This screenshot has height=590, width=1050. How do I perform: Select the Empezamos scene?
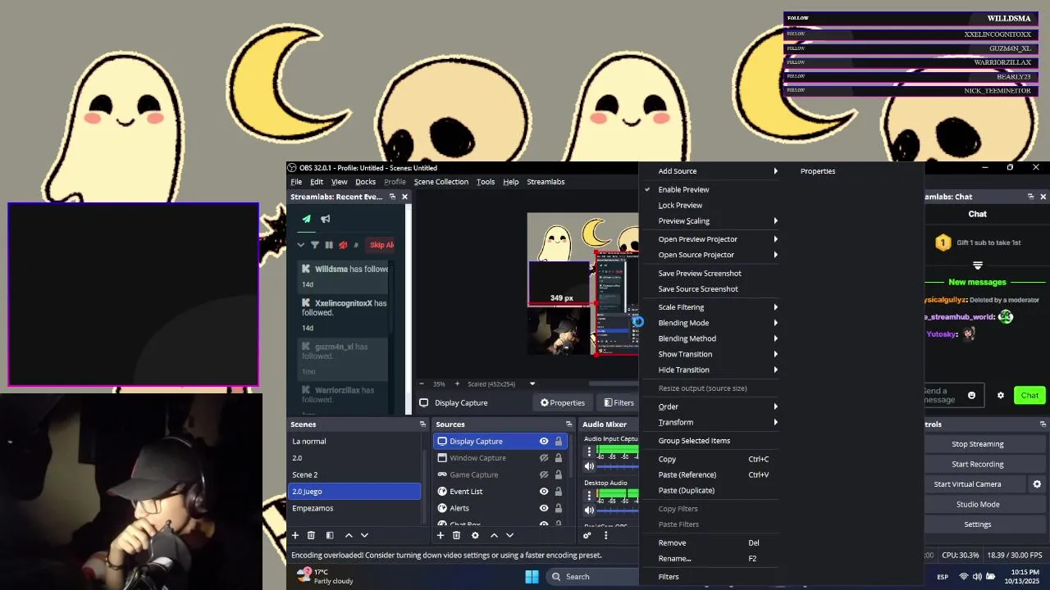[x=355, y=508]
